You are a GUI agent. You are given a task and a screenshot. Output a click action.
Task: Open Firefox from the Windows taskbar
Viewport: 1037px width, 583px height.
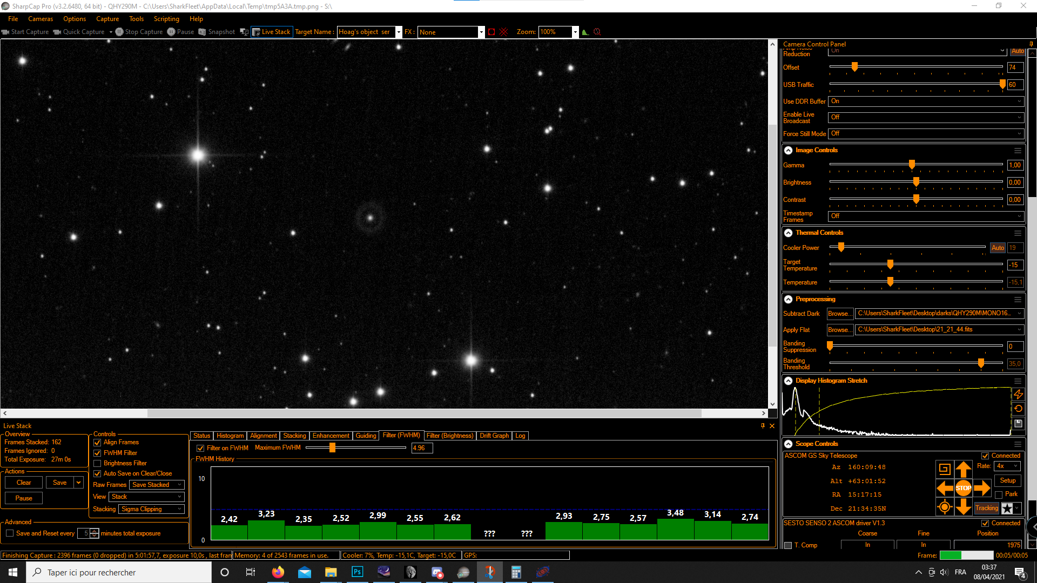point(278,572)
